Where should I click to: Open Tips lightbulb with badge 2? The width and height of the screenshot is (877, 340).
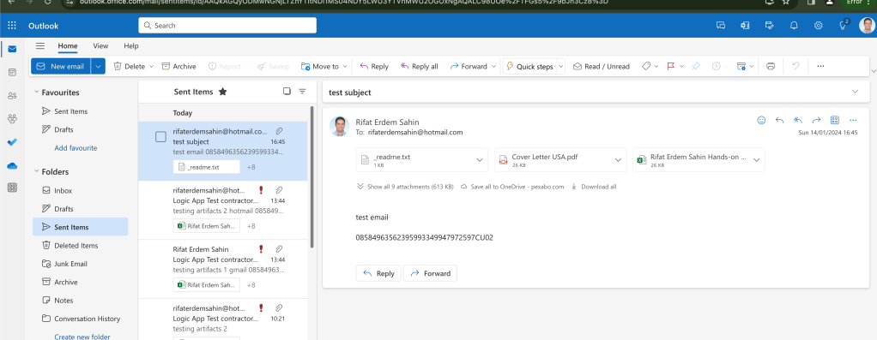point(844,25)
